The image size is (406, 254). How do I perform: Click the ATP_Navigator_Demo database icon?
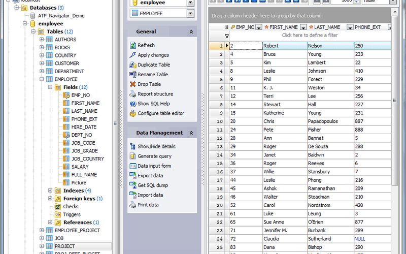click(32, 16)
